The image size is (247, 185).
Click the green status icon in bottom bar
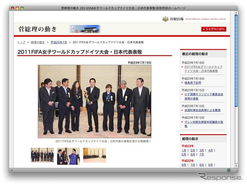point(229,170)
